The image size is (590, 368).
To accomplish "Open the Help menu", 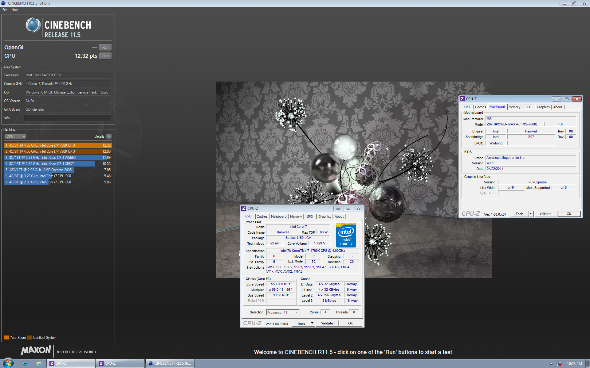I will [15, 10].
